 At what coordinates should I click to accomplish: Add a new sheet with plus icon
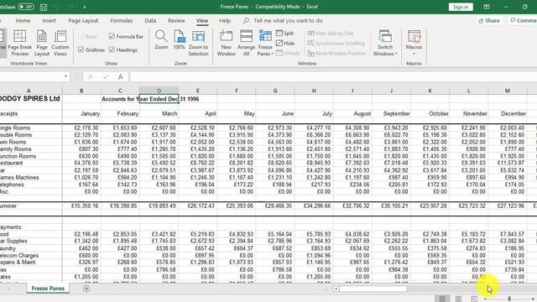[86, 289]
